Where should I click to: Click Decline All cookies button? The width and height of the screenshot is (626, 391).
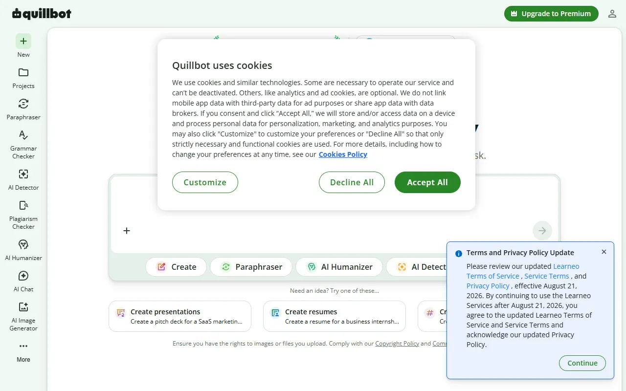[x=352, y=182]
